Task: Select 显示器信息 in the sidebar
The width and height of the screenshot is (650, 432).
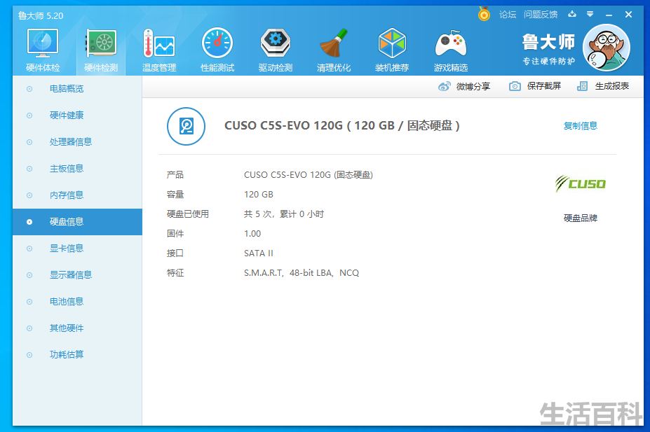Action: click(77, 274)
